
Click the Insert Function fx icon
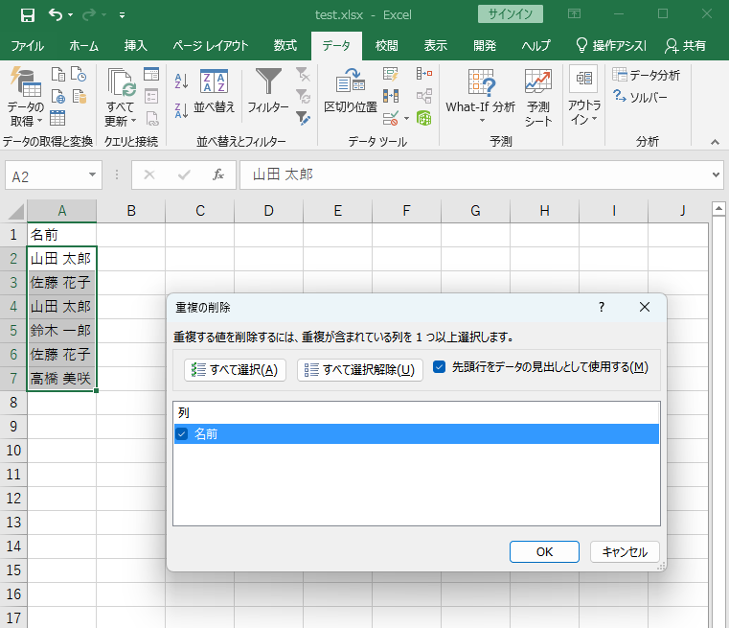click(x=218, y=174)
